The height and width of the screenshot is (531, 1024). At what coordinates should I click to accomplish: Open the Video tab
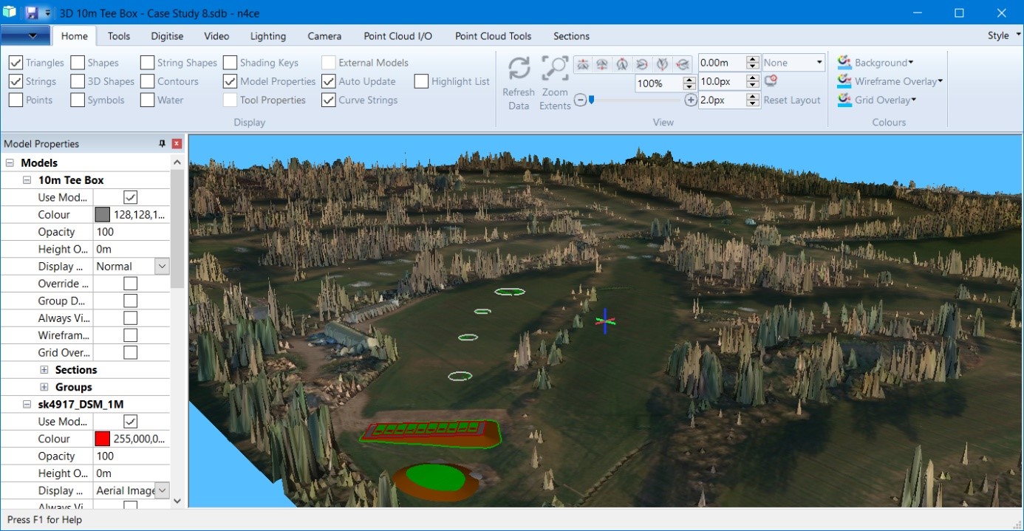pos(216,35)
